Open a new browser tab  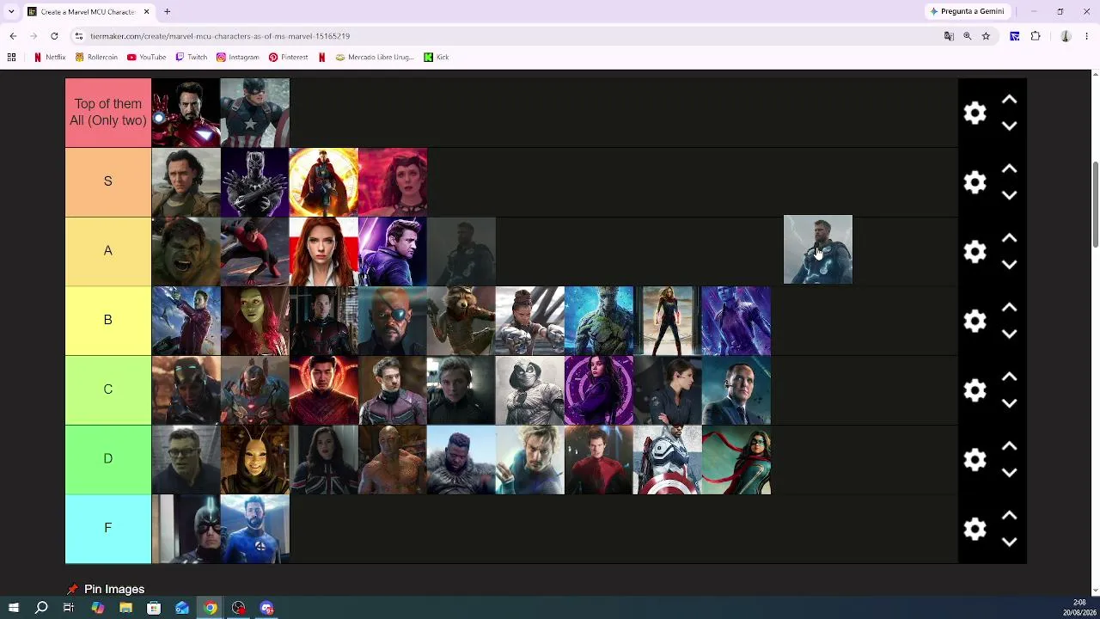(168, 11)
